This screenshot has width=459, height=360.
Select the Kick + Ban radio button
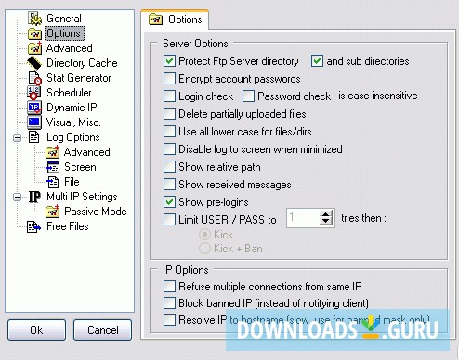[204, 249]
